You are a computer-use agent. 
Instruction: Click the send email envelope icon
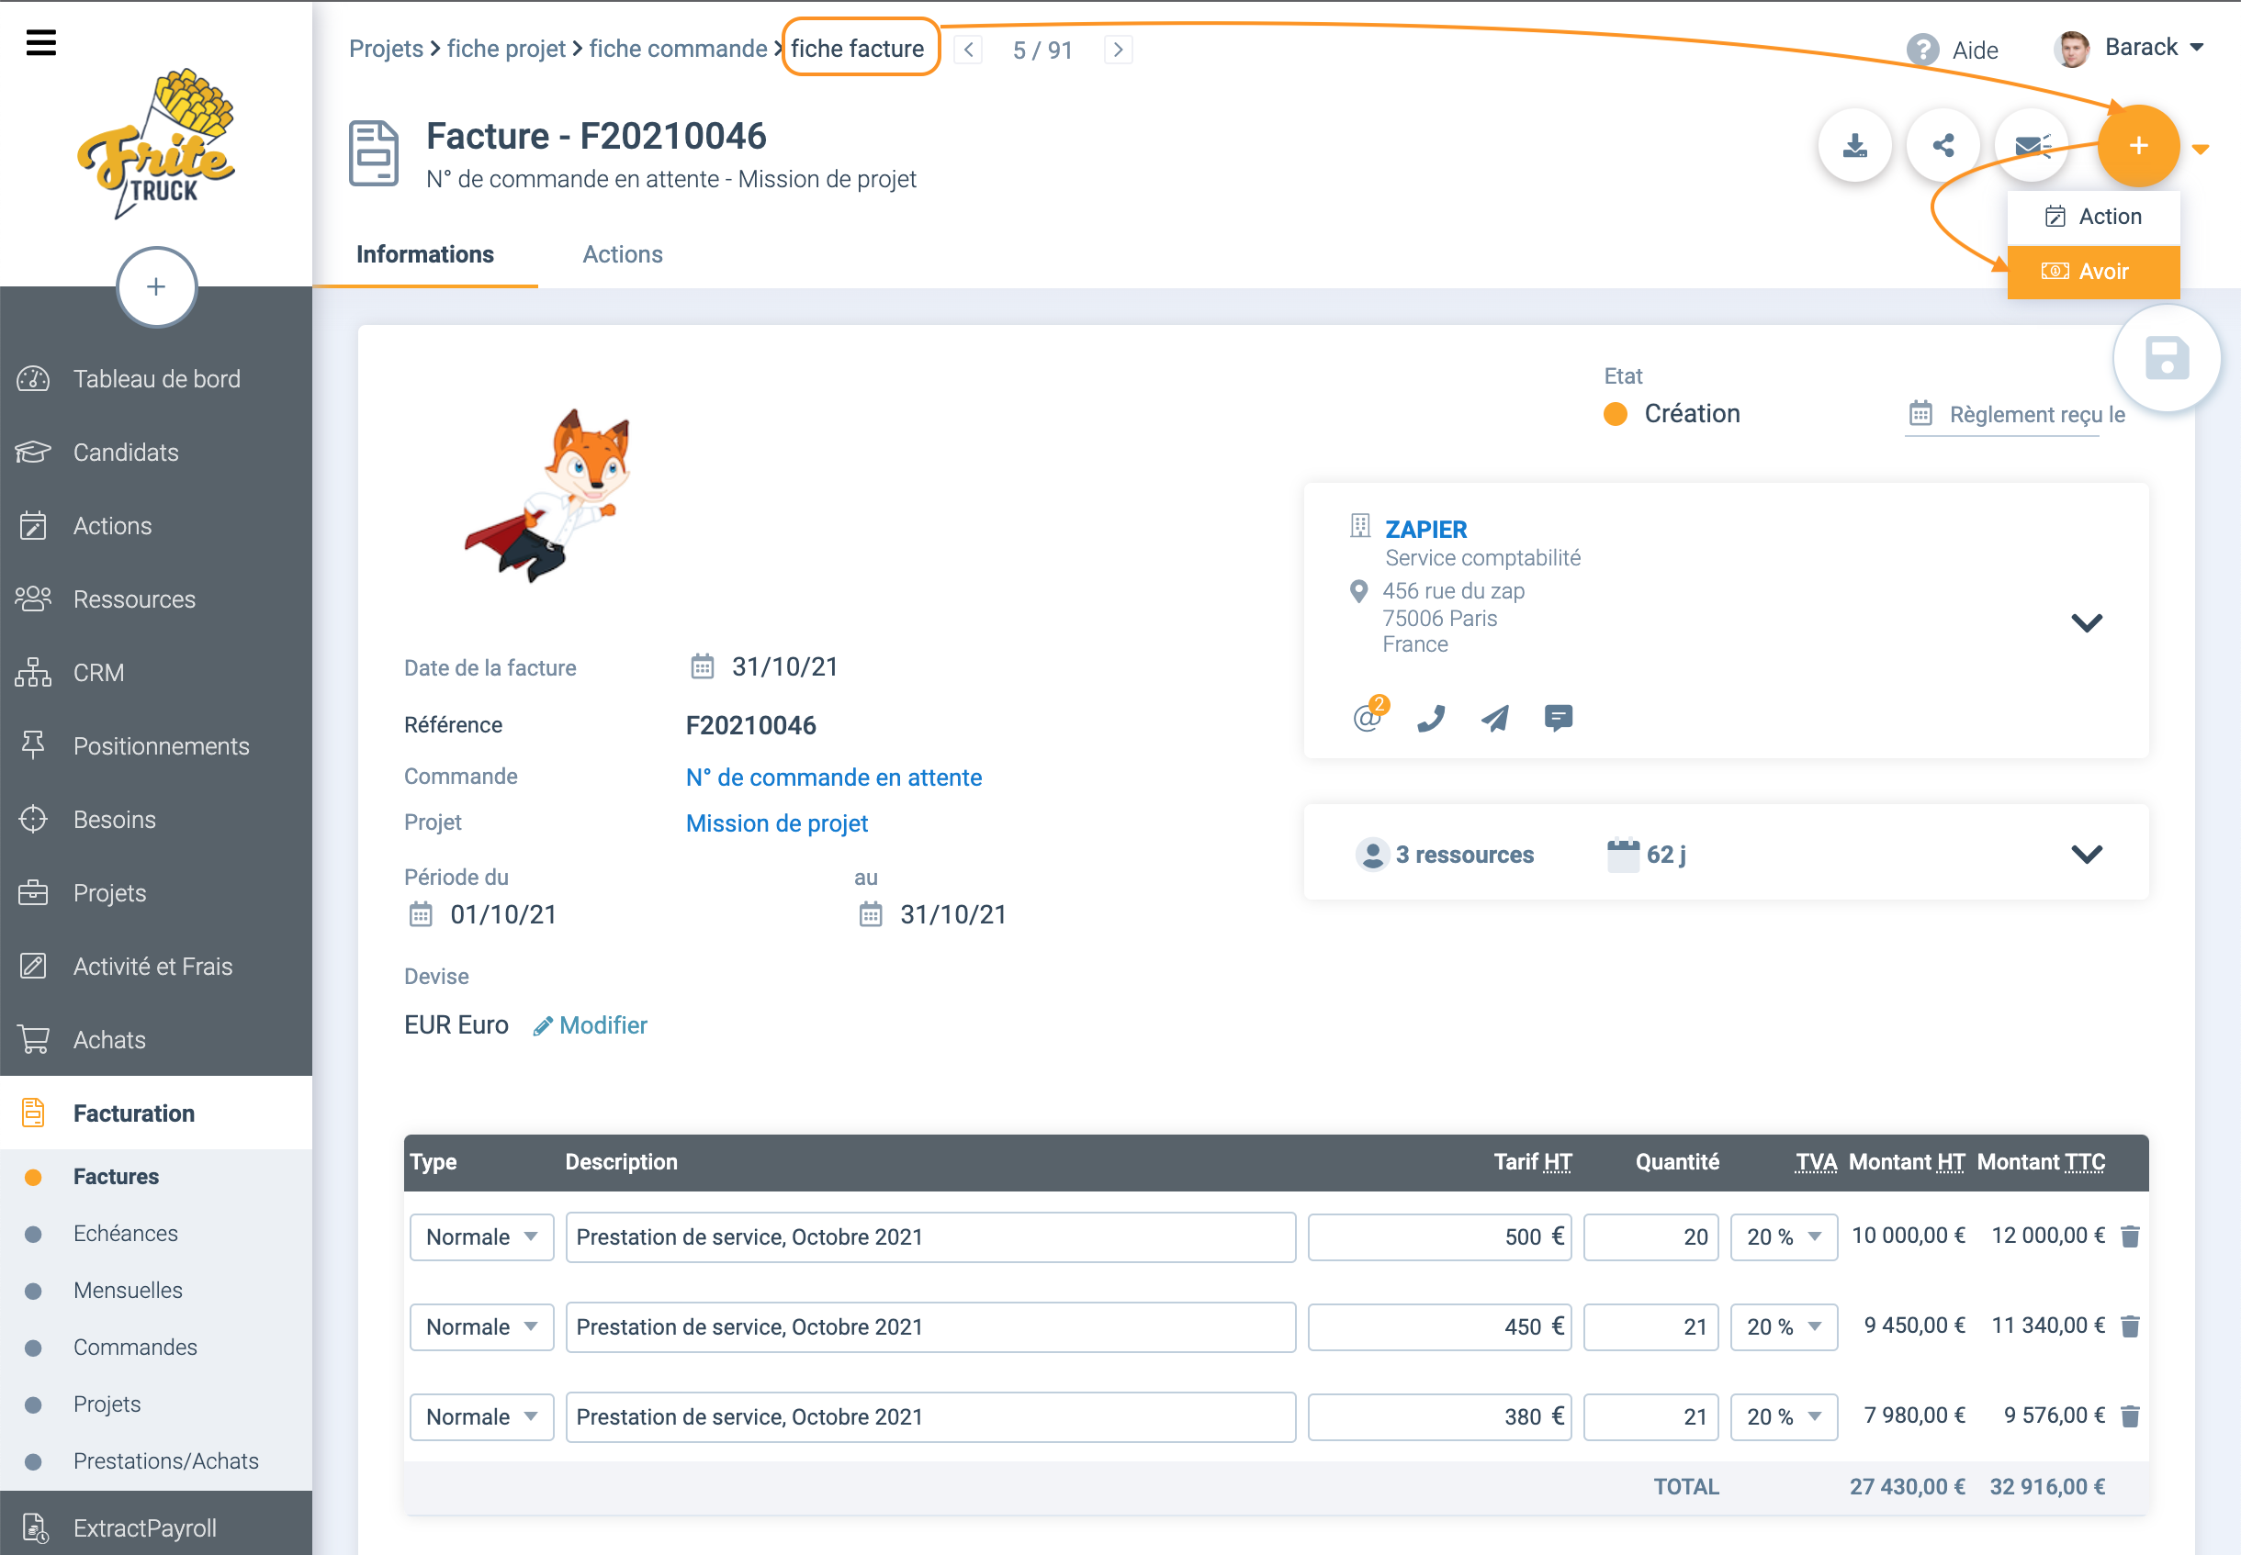tap(2032, 146)
